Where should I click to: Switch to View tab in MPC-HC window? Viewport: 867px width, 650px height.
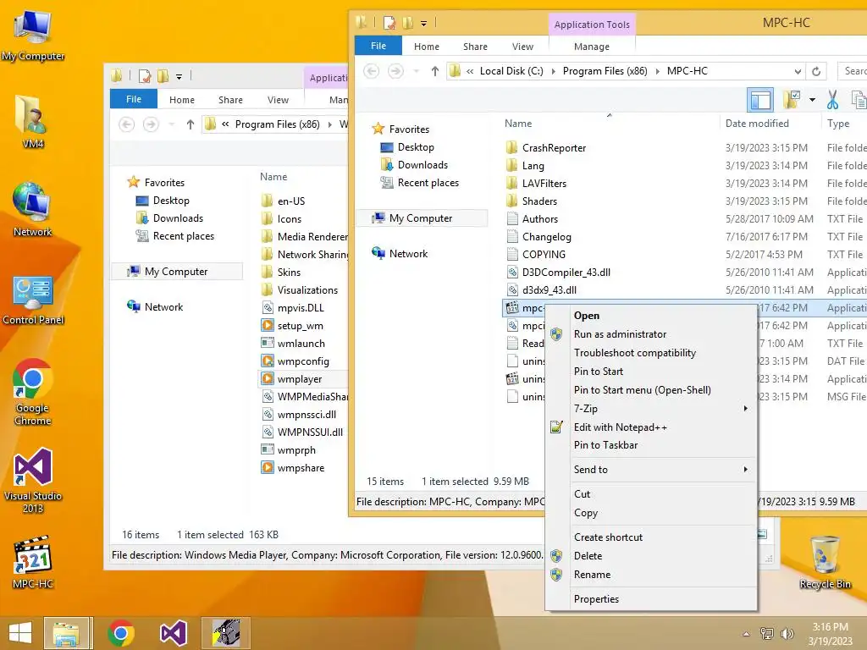pyautogui.click(x=522, y=47)
